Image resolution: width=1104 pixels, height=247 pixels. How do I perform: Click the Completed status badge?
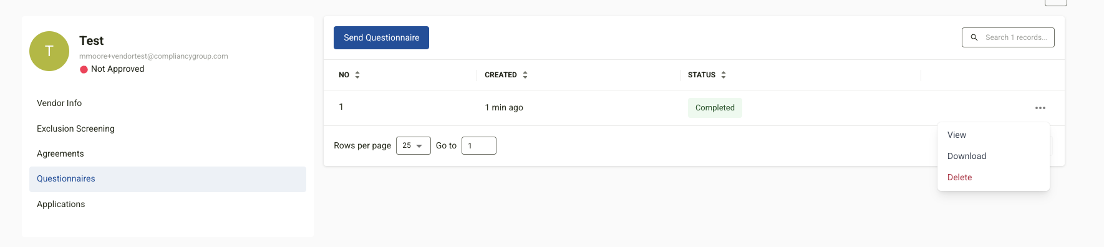click(x=715, y=108)
